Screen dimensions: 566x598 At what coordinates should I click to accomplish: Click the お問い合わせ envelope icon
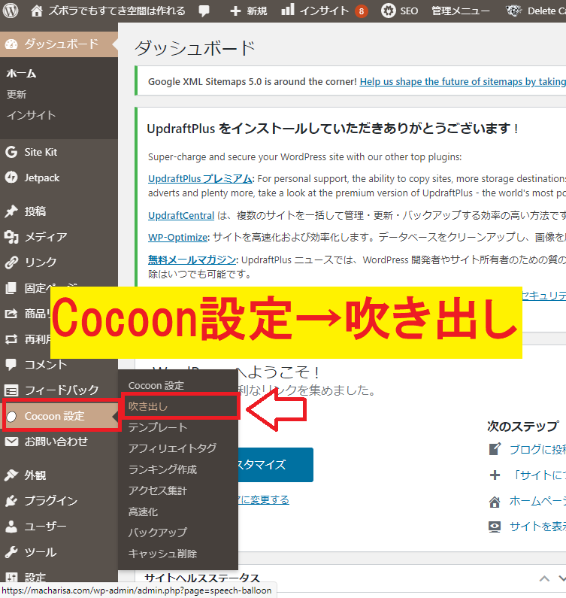coord(11,442)
